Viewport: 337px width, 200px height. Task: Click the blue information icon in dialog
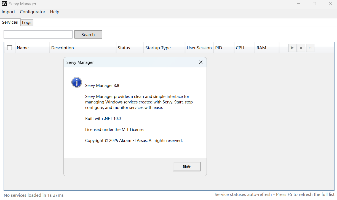76,82
